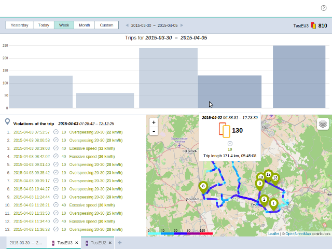Zoom in on the map
Viewport: 332px width, 249px height.
(154, 122)
